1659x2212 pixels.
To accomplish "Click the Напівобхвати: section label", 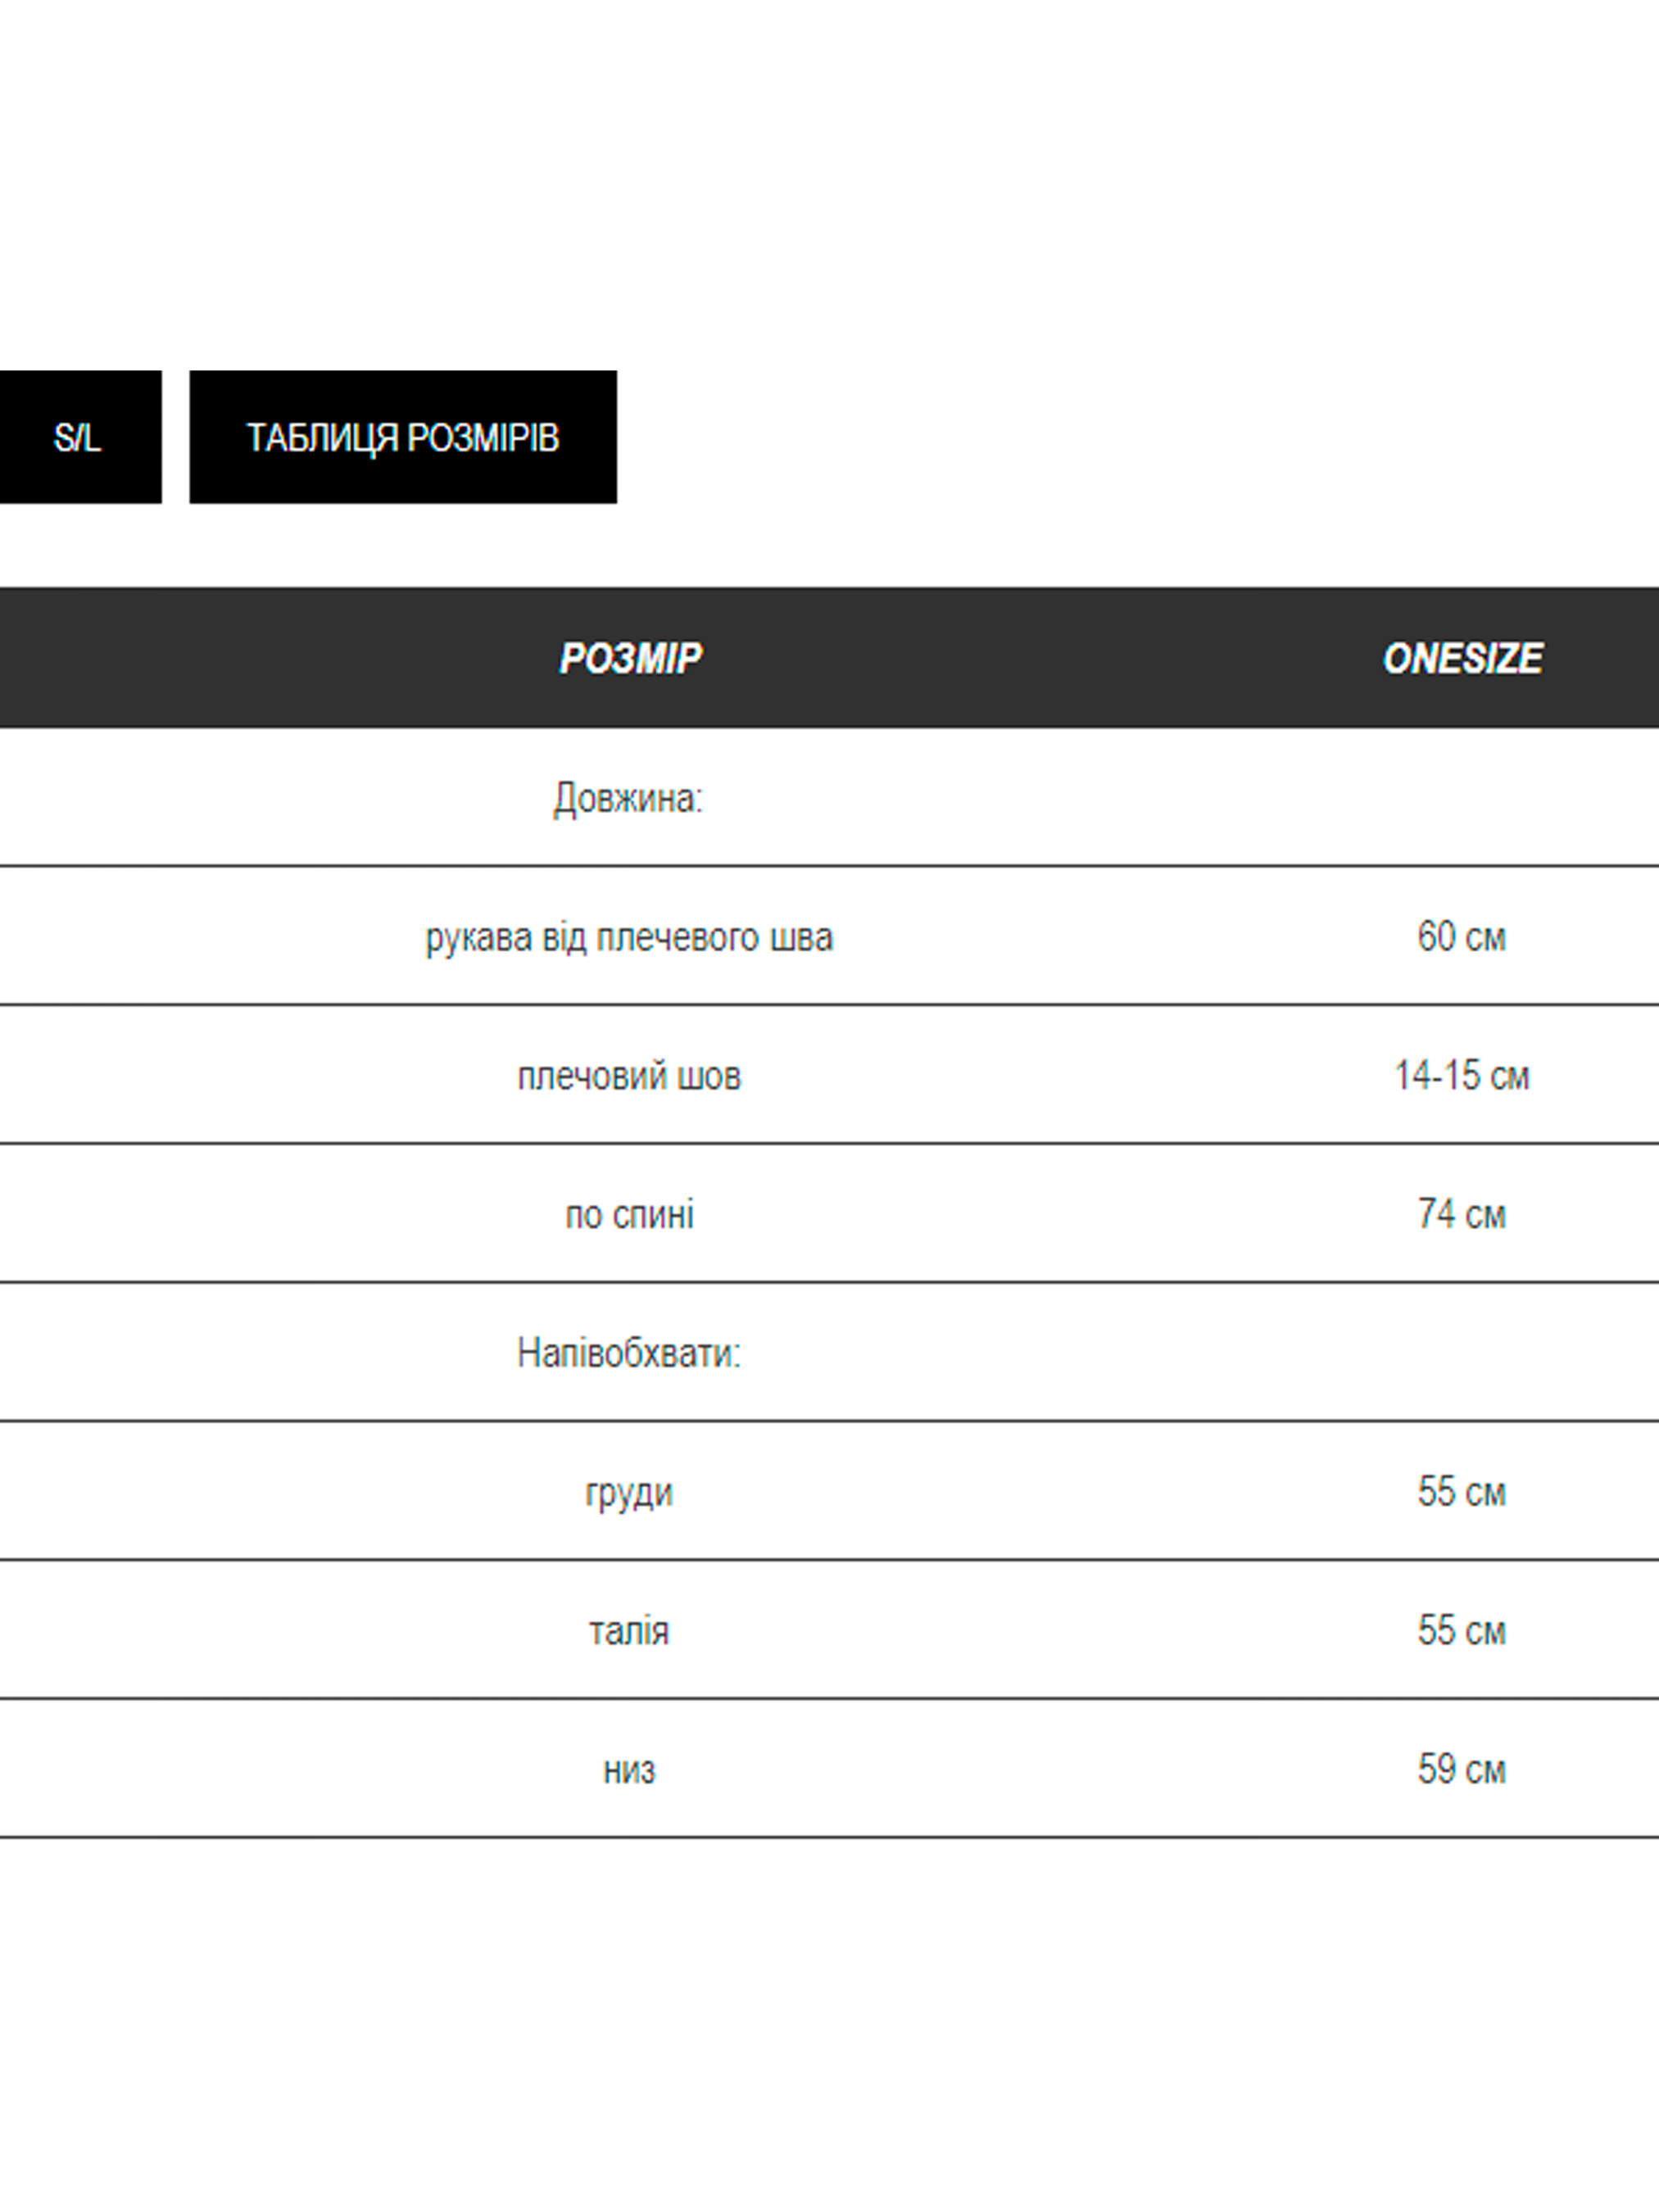I will (x=629, y=1353).
